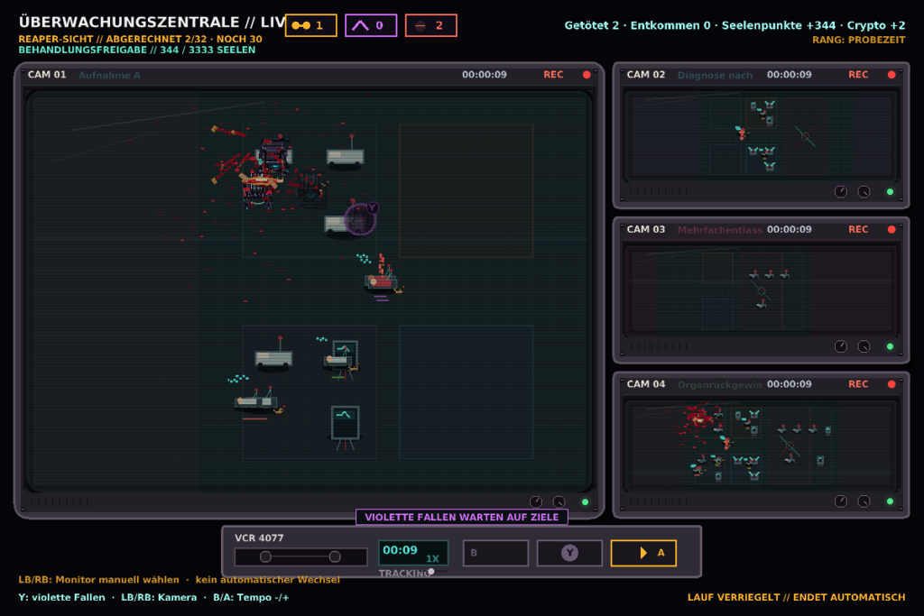Click the 'Seelenpunkte +344' text
Viewport: 924px width, 616px height.
click(779, 25)
